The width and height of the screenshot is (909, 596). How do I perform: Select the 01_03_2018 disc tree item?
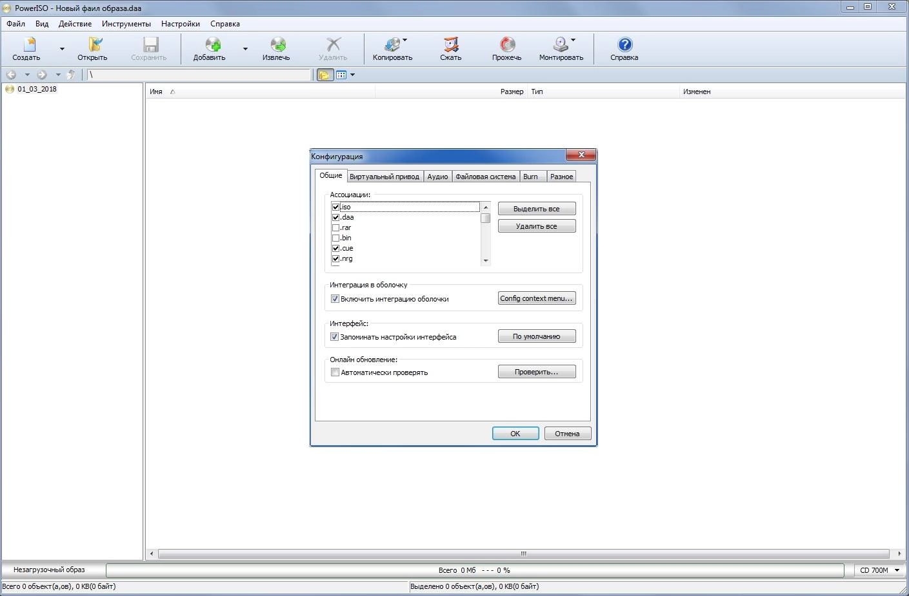coord(37,89)
